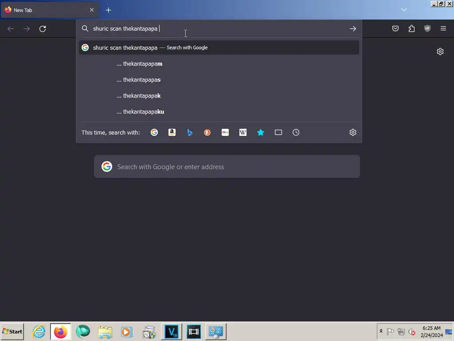Reload the current page

tap(43, 29)
